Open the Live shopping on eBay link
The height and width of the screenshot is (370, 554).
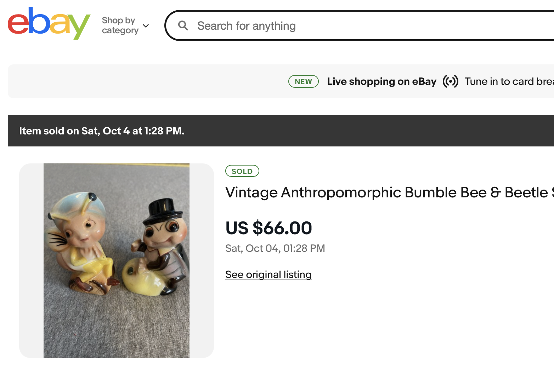pyautogui.click(x=381, y=81)
